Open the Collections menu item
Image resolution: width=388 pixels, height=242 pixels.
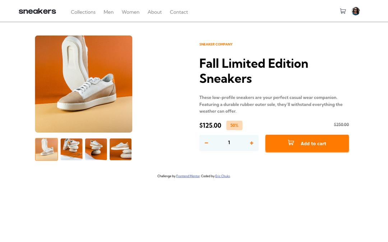coord(83,12)
